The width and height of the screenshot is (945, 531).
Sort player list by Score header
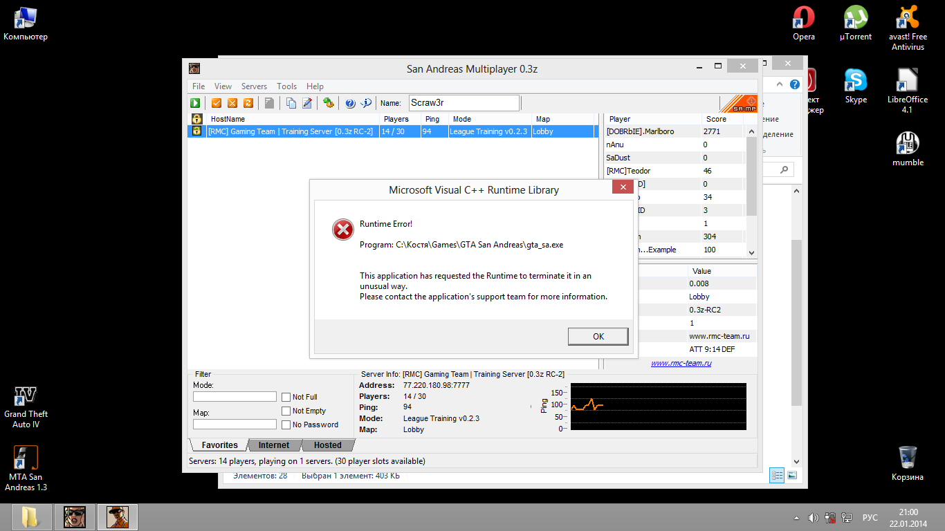pyautogui.click(x=723, y=119)
